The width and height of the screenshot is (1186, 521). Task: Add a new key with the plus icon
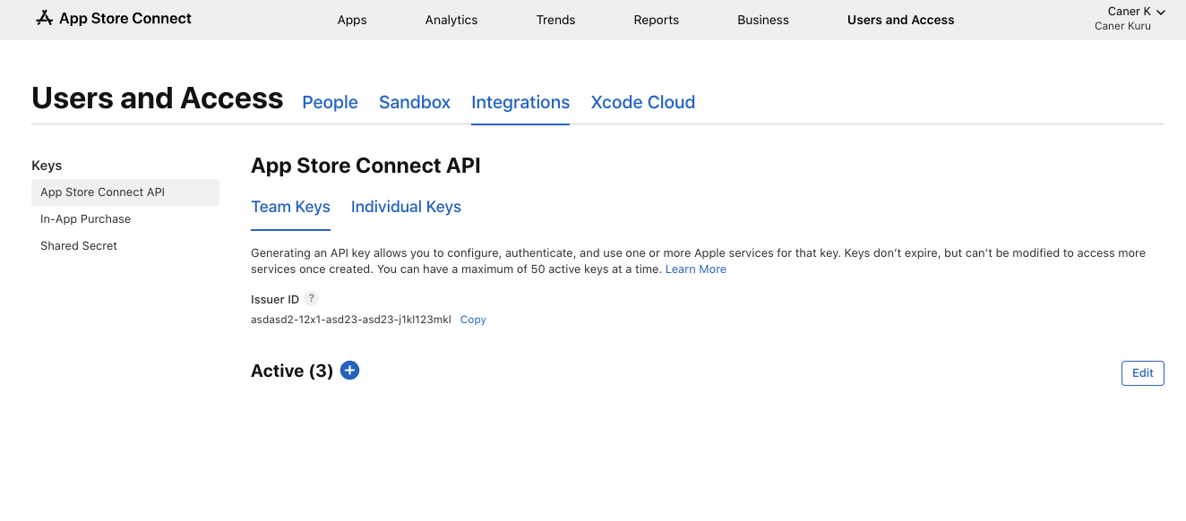tap(350, 371)
